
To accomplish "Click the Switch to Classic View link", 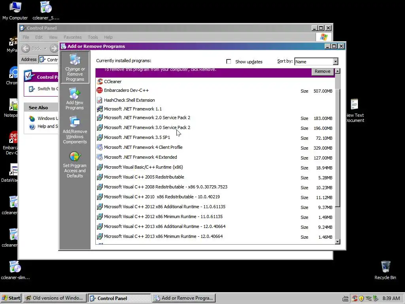I will click(x=48, y=89).
